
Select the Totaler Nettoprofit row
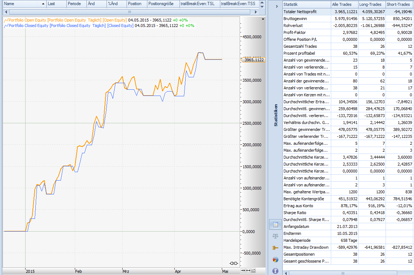click(x=306, y=12)
